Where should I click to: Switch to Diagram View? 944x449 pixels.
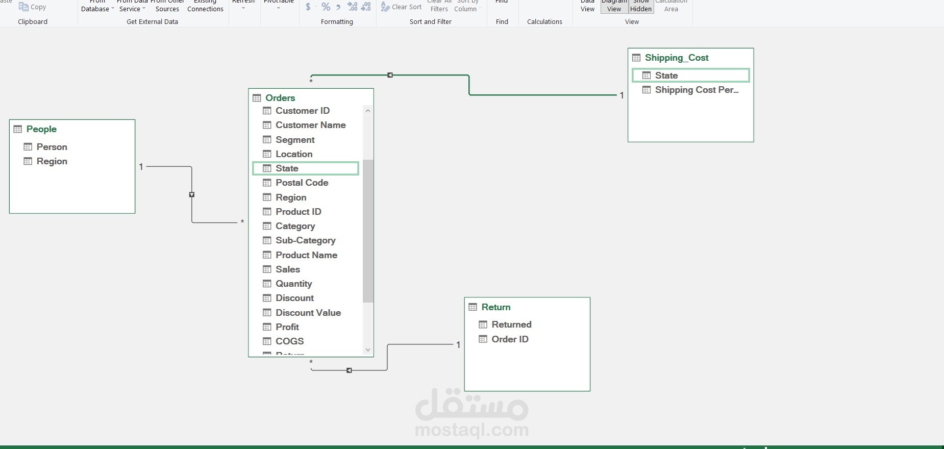tap(614, 6)
